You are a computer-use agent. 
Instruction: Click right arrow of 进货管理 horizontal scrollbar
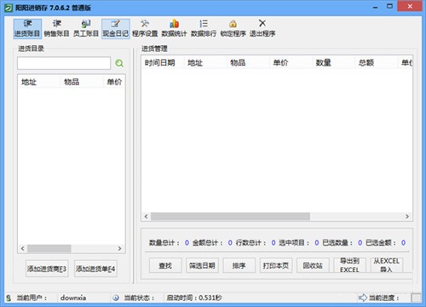pos(407,217)
